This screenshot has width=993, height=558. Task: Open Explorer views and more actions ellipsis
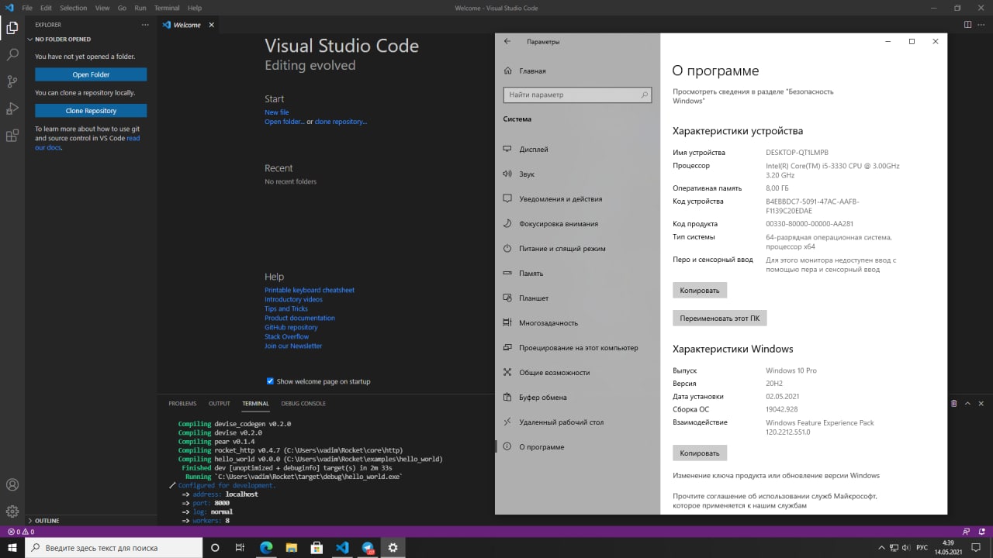point(145,25)
